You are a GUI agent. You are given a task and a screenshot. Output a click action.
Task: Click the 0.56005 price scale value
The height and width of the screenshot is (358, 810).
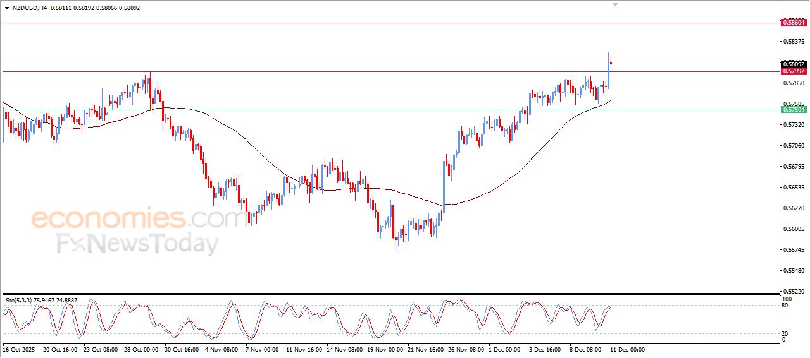794,229
